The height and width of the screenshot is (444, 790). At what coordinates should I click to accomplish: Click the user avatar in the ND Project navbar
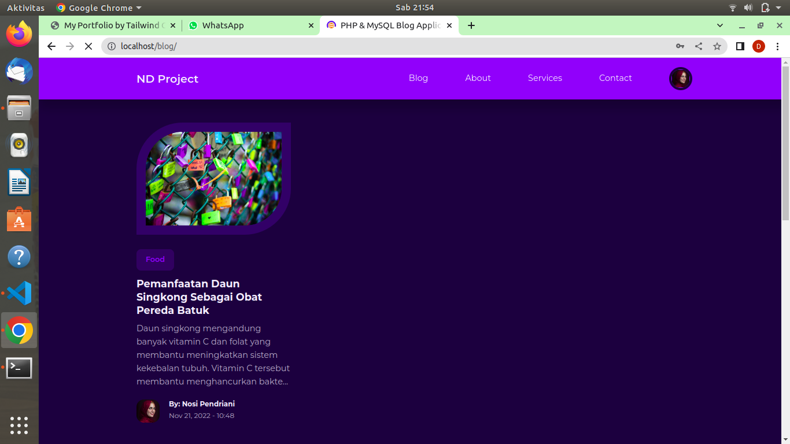point(681,78)
